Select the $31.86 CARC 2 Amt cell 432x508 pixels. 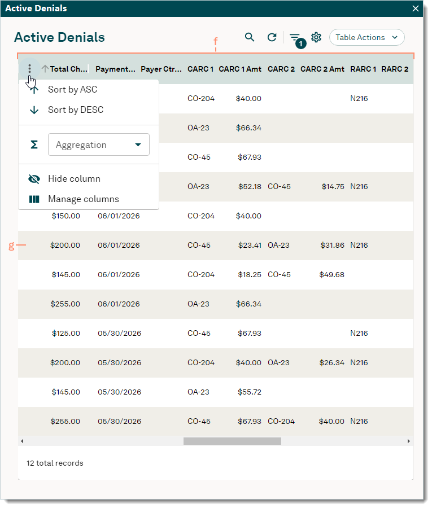click(x=332, y=246)
